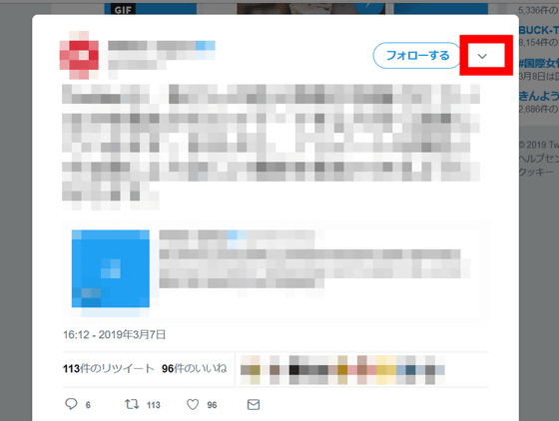Click the tweet author's profile avatar
Image resolution: width=559 pixels, height=421 pixels.
(x=79, y=55)
